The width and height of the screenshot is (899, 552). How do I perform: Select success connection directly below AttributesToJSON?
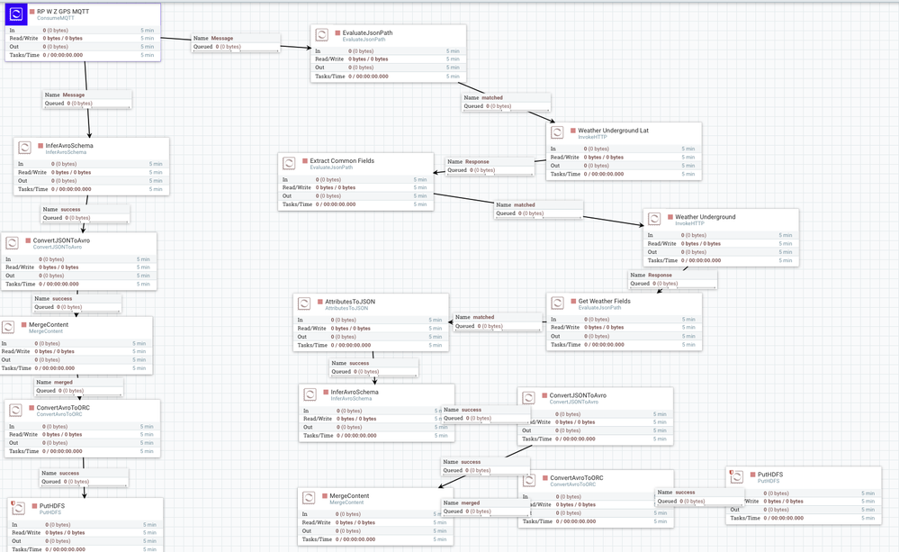[x=373, y=367]
